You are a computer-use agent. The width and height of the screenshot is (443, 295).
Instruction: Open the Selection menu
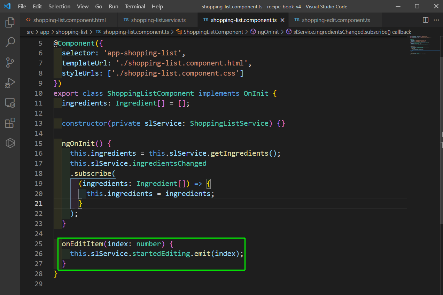tap(59, 6)
